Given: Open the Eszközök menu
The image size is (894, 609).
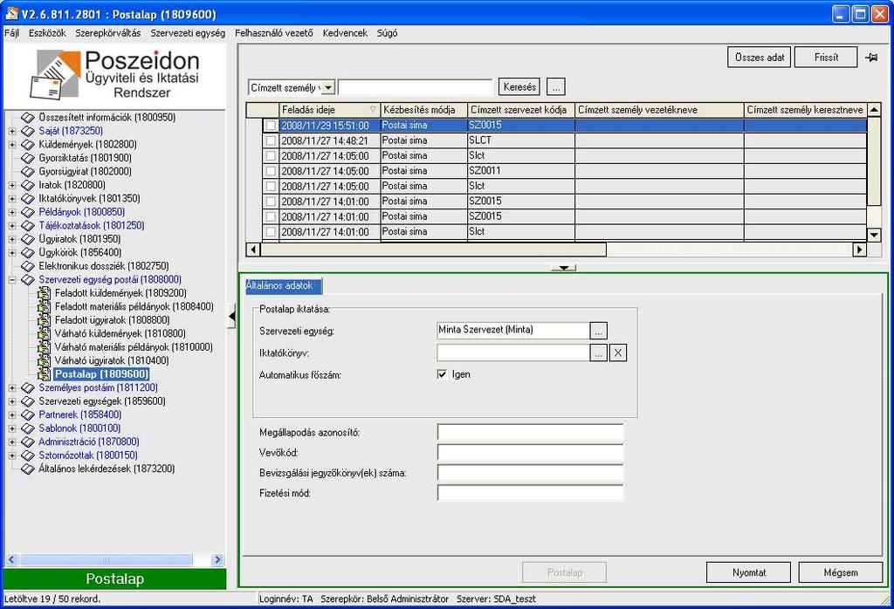Looking at the screenshot, I should click(47, 33).
